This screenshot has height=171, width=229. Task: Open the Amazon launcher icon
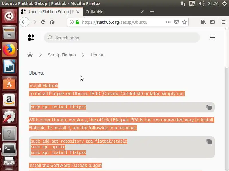pos(9,100)
